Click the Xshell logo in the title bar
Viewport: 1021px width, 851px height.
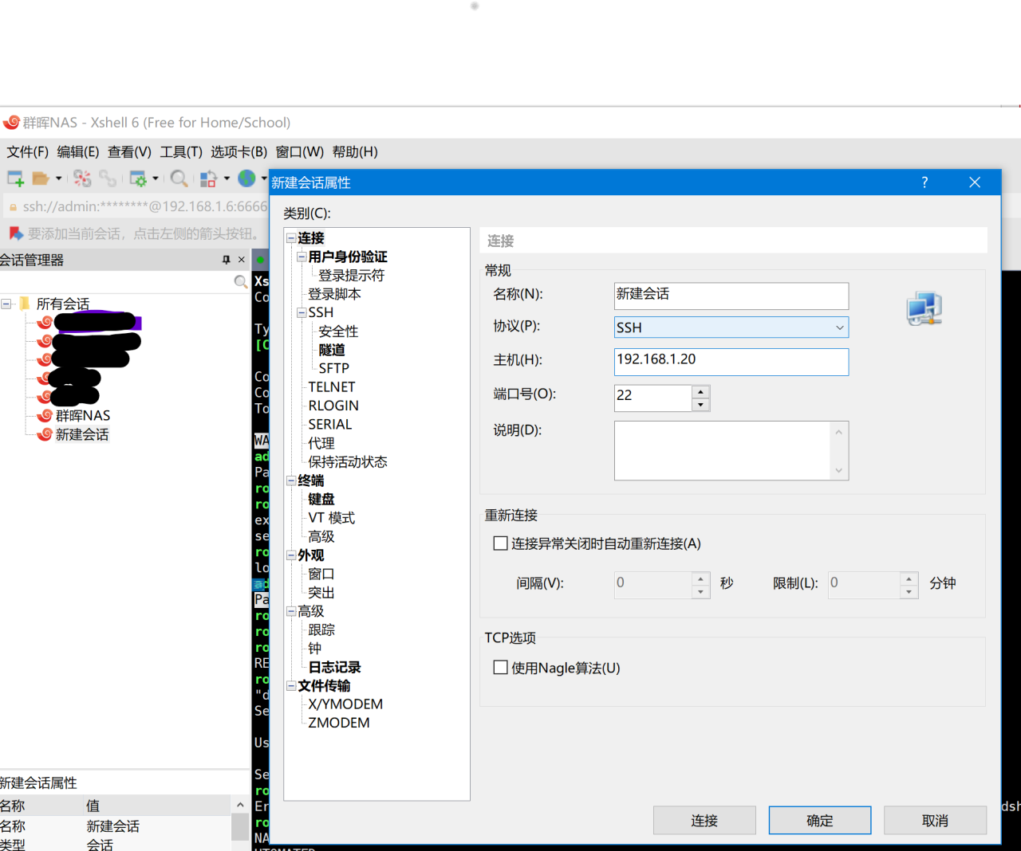pos(11,122)
